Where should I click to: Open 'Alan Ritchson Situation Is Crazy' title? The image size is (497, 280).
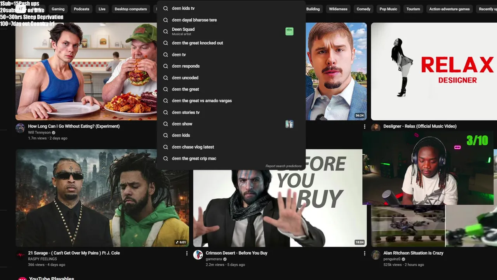[413, 253]
